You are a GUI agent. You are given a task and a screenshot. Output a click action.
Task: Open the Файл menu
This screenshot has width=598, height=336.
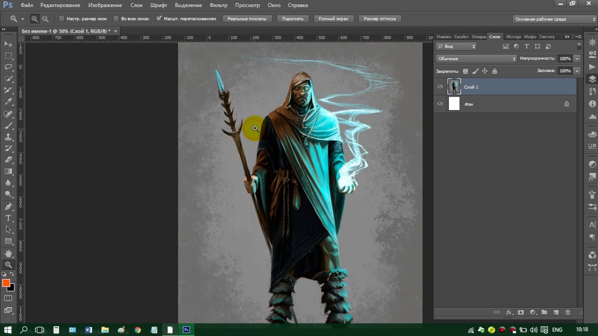tap(27, 5)
